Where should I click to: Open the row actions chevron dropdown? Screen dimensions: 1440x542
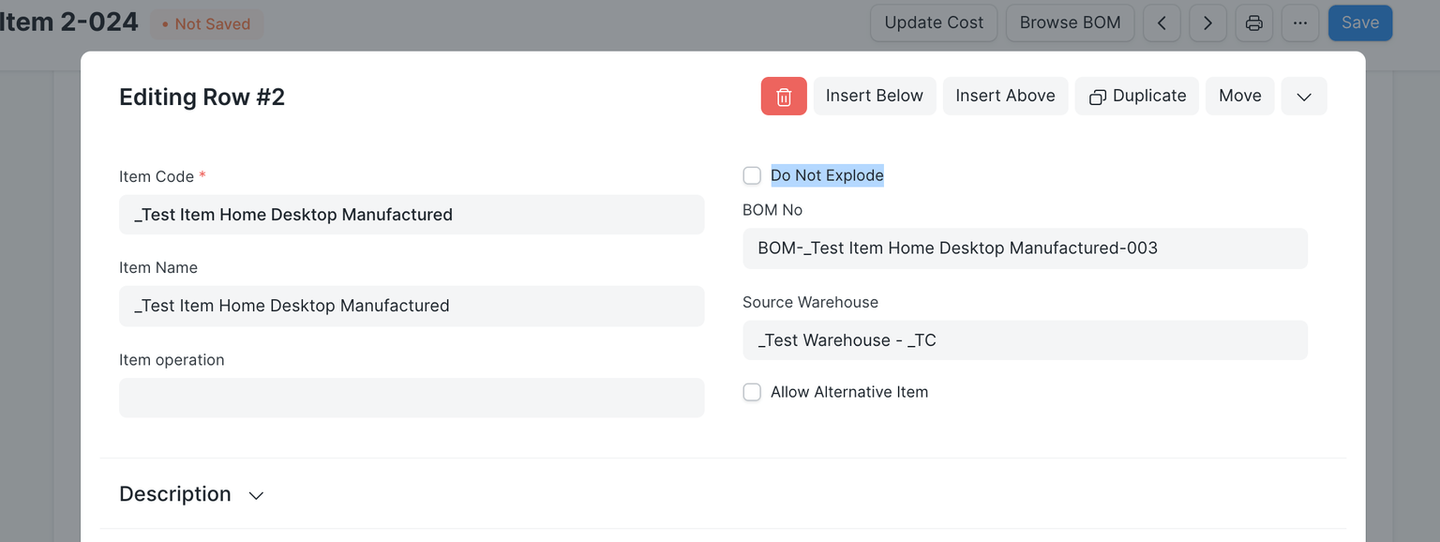pyautogui.click(x=1303, y=97)
